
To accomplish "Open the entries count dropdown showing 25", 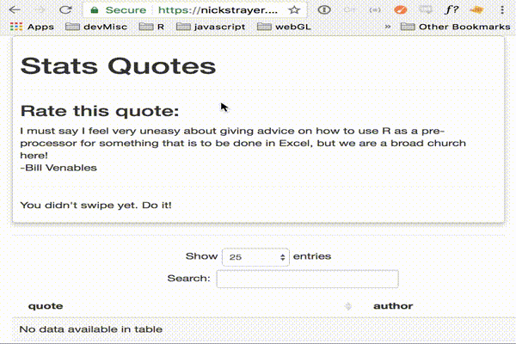I will point(256,256).
